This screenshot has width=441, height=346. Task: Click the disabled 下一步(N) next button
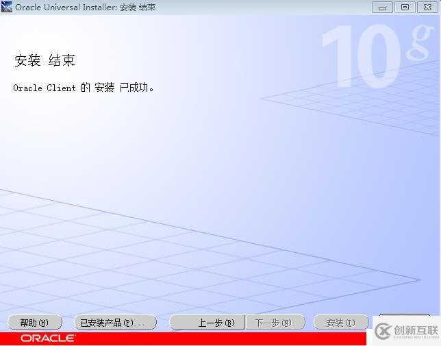point(275,323)
